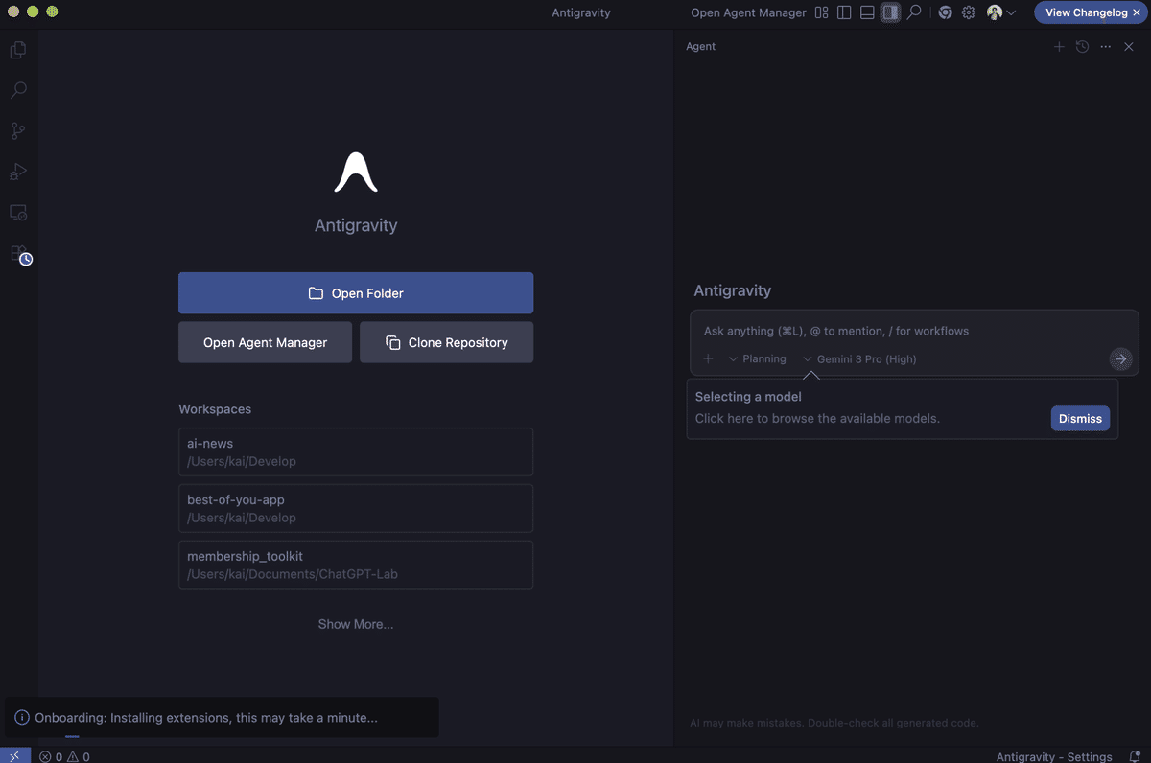This screenshot has width=1151, height=763.
Task: Click the Chrome browser icon in title bar
Action: (x=945, y=12)
